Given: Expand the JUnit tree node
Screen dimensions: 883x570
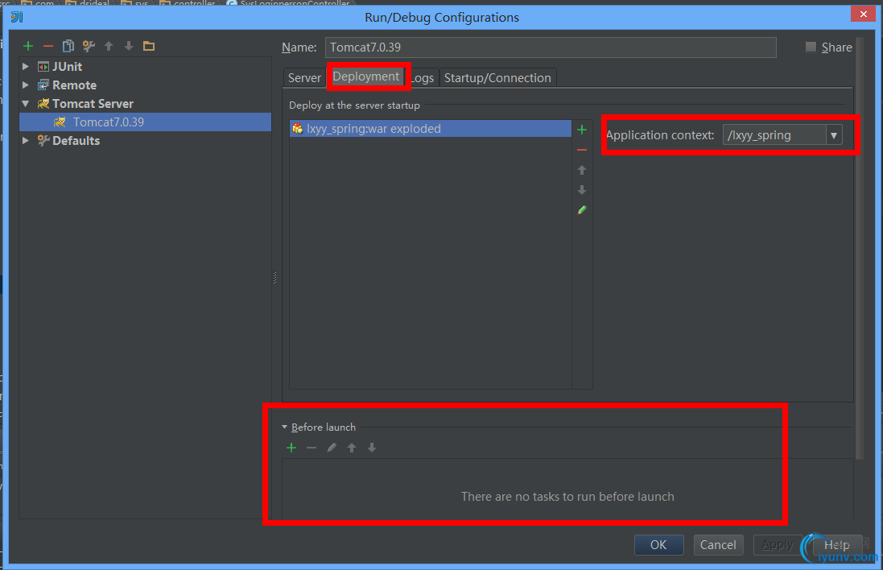Looking at the screenshot, I should click(x=25, y=67).
